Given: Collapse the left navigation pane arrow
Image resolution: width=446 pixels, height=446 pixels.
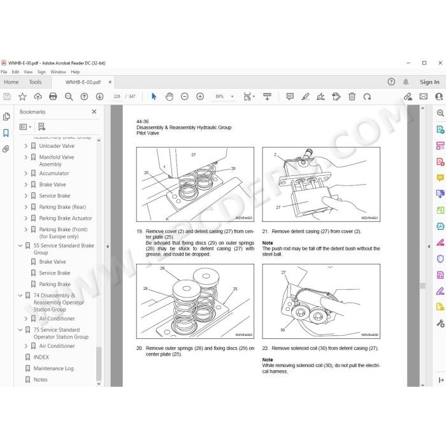Looking at the screenshot, I should 108,247.
